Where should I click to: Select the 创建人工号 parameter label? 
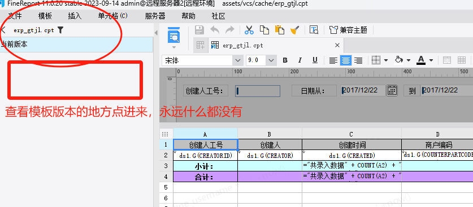click(x=206, y=91)
